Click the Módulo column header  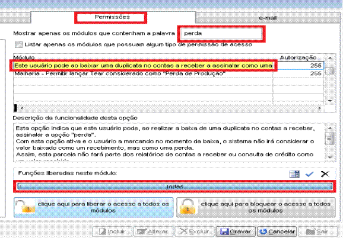[x=24, y=57]
